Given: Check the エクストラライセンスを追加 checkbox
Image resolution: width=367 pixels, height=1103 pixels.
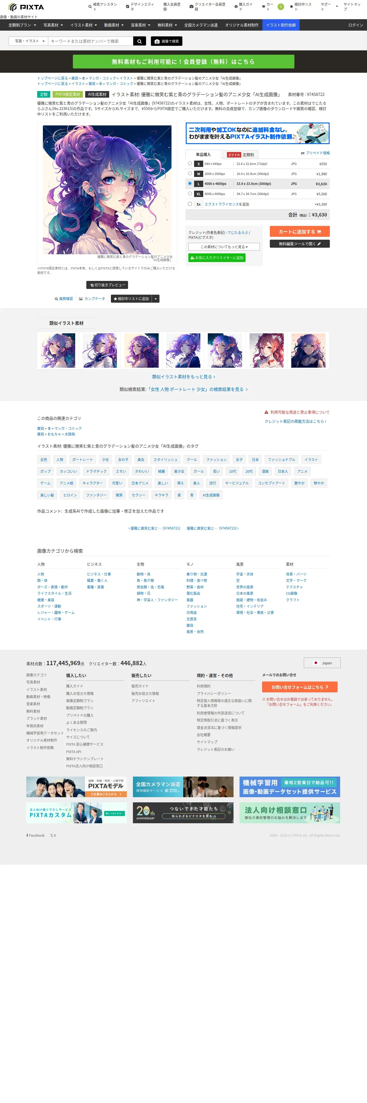Looking at the screenshot, I should (x=190, y=204).
